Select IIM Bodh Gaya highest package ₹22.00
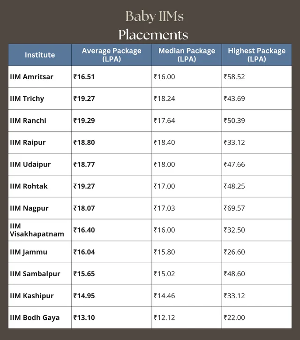Screen dimensions: 300x340 (x=234, y=317)
